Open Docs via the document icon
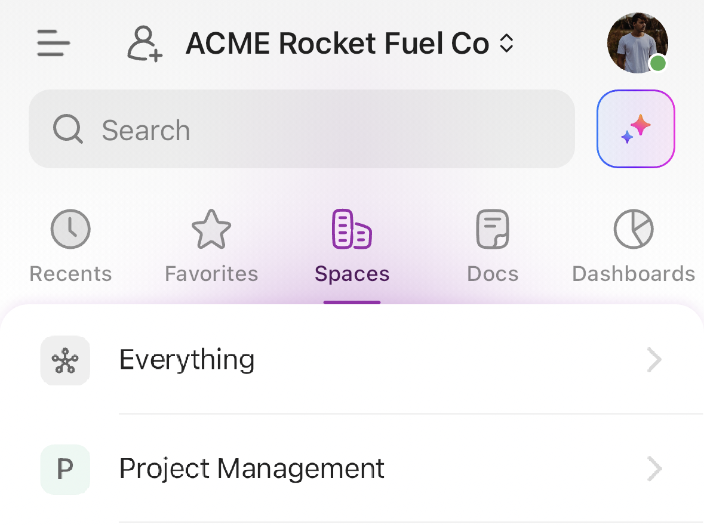Image resolution: width=704 pixels, height=525 pixels. [493, 228]
